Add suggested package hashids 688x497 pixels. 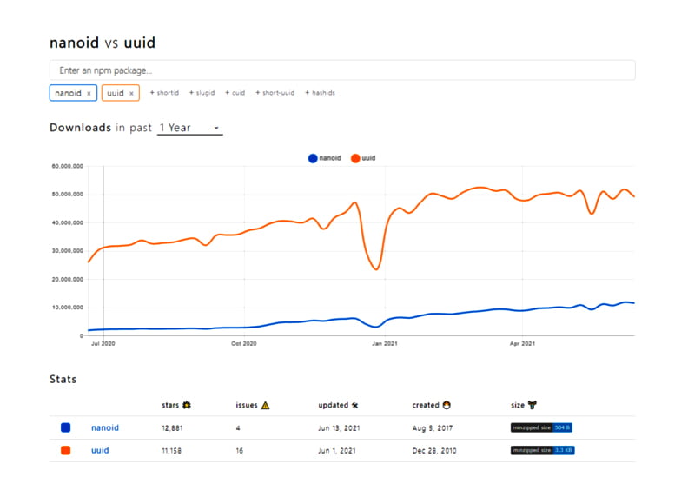point(320,93)
